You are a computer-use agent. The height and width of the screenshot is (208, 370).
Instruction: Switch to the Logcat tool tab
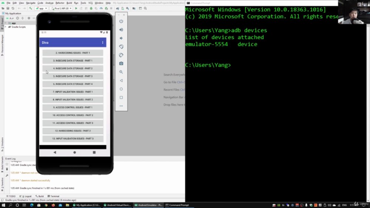[26, 196]
